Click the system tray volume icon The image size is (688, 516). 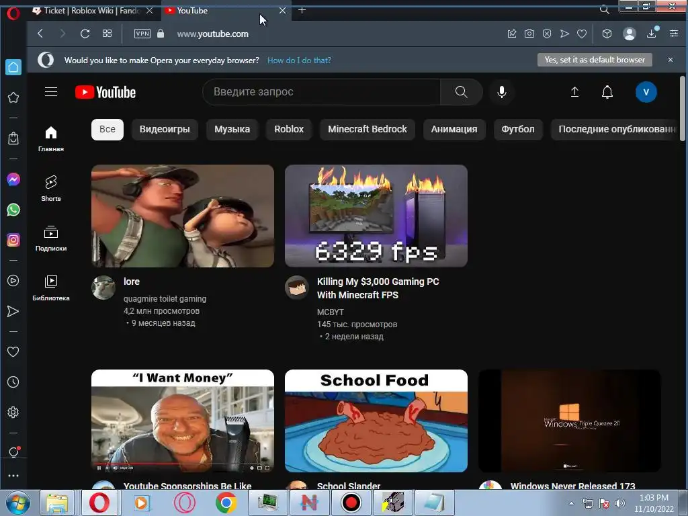pyautogui.click(x=620, y=503)
